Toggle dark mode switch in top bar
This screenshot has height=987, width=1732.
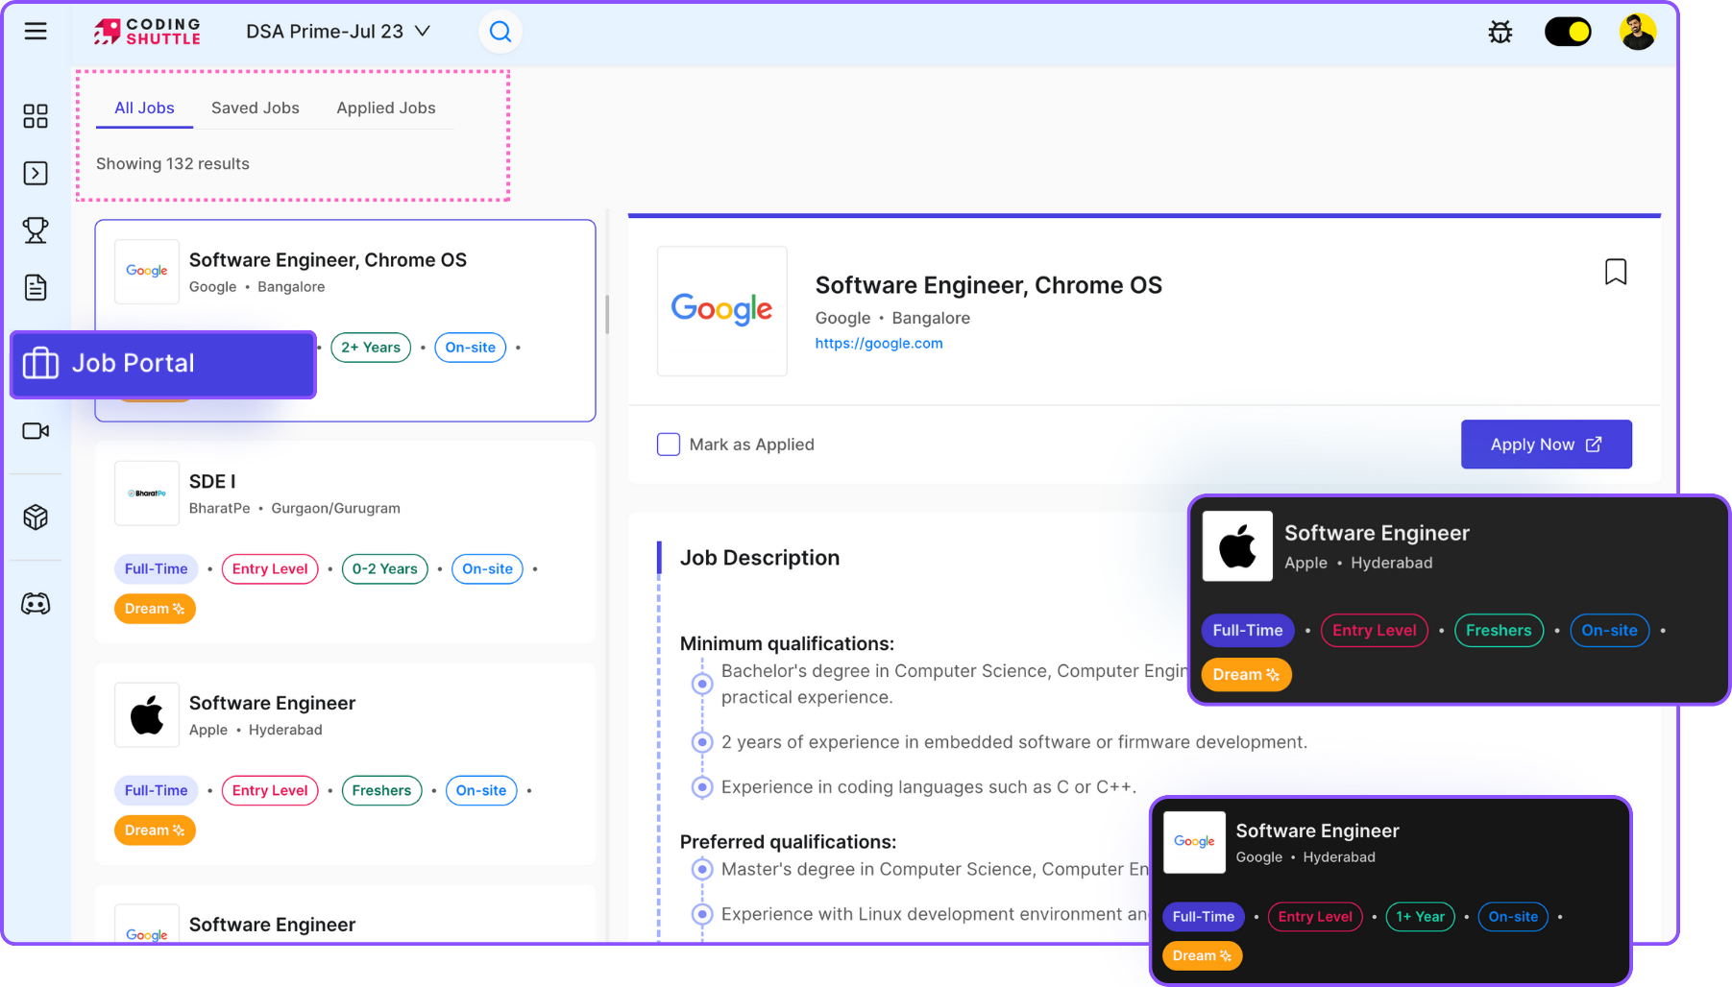[1568, 31]
